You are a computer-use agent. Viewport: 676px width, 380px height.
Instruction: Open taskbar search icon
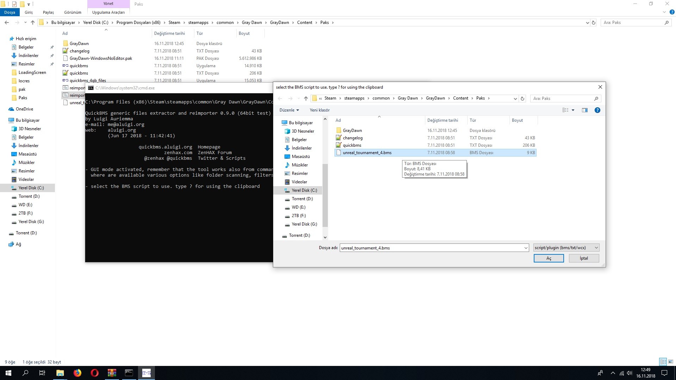25,373
